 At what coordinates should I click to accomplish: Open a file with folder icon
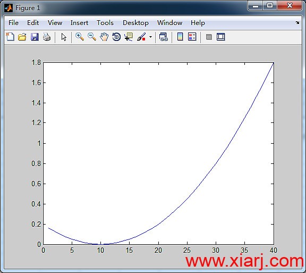pyautogui.click(x=22, y=37)
